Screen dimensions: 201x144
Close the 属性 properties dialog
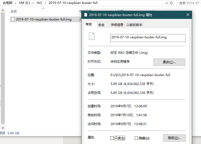[188, 15]
